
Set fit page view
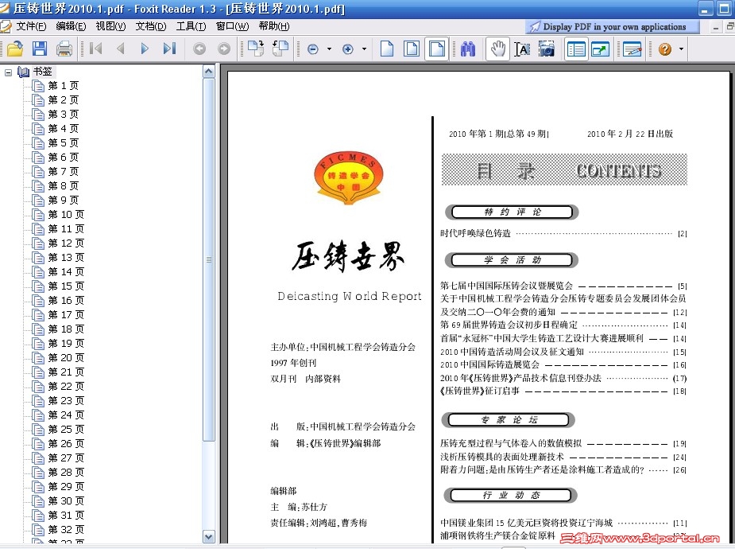tap(412, 49)
